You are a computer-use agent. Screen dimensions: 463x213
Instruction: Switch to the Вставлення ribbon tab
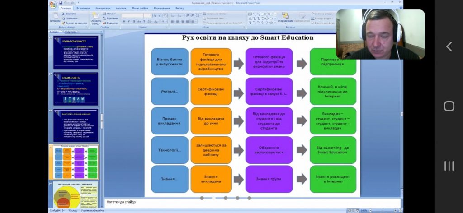(x=83, y=8)
